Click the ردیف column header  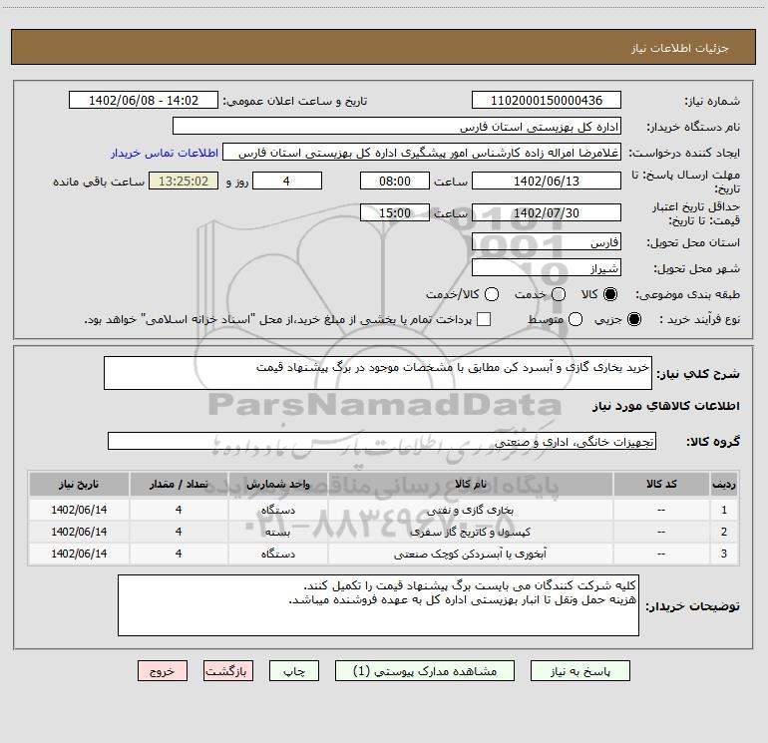(x=724, y=485)
